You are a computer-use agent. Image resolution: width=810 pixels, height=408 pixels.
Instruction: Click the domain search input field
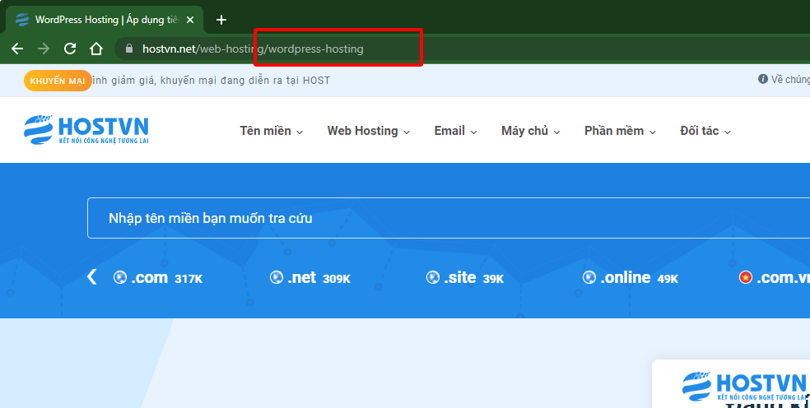pos(449,218)
